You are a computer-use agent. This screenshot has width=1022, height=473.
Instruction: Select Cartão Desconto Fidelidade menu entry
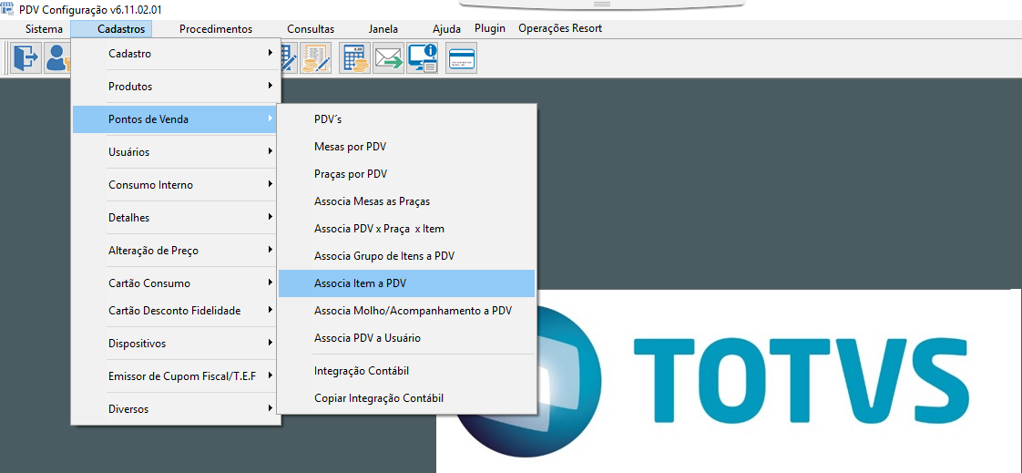(176, 311)
